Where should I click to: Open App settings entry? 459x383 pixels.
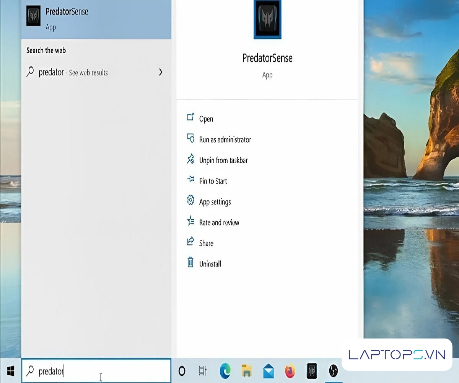tap(267, 201)
